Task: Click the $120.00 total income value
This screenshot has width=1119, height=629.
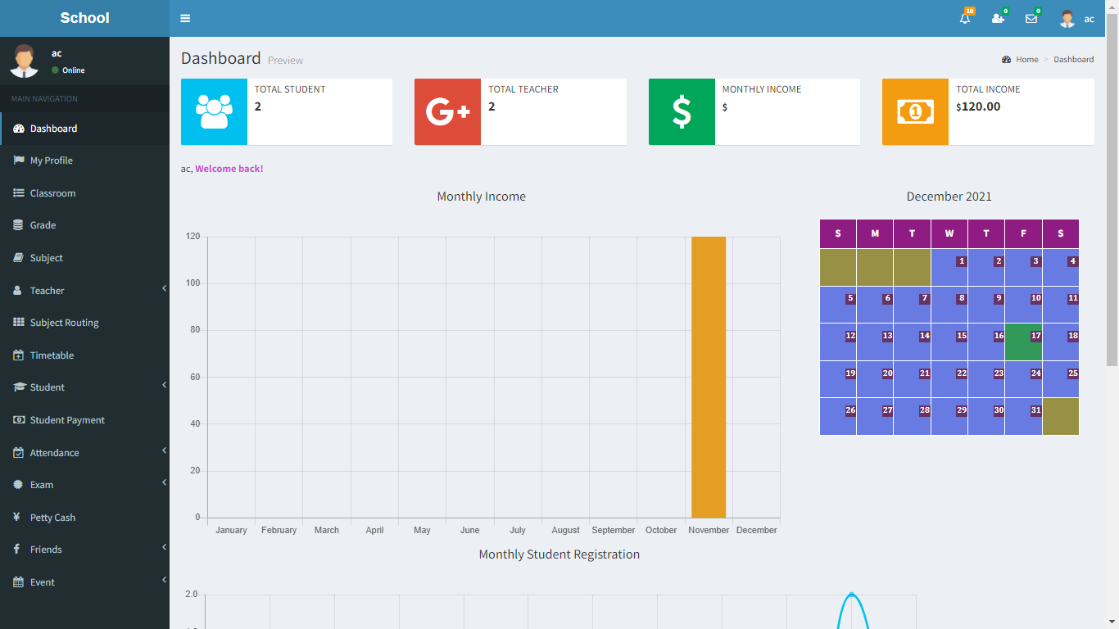Action: pyautogui.click(x=978, y=106)
